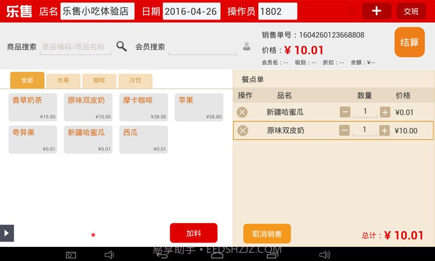Viewport: 435px width, 261px height.
Task: Click the 日期 date field
Action: coord(191,11)
